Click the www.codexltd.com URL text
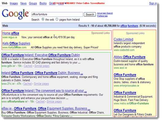This screenshot has height=122, width=162. pyautogui.click(x=124, y=50)
